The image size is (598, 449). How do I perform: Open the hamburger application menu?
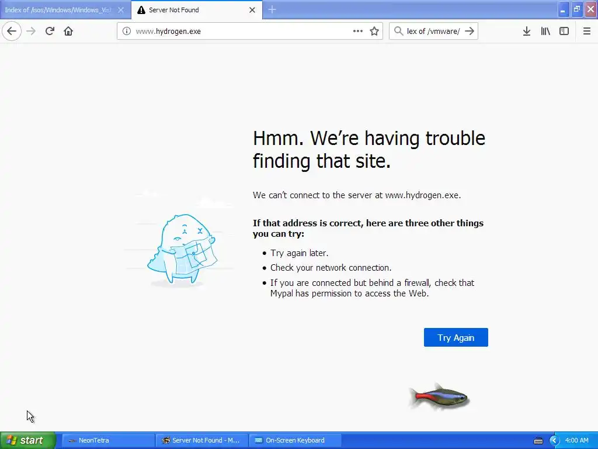(x=586, y=31)
